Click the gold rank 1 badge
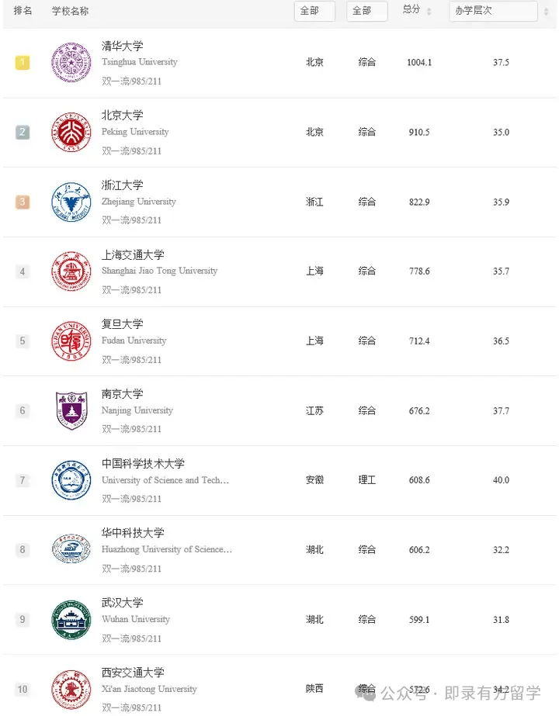Screen dimensions: 559x716 23,63
